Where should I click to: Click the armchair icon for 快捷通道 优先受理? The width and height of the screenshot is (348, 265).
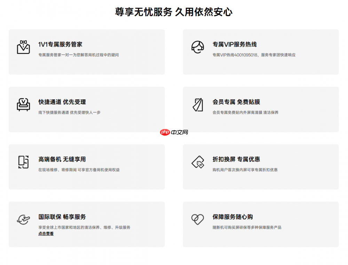[23, 105]
